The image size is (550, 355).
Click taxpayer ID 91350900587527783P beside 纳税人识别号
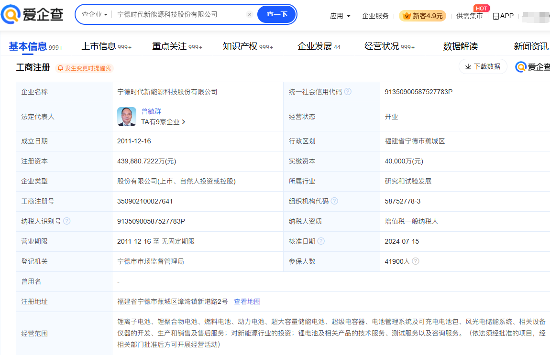(151, 222)
